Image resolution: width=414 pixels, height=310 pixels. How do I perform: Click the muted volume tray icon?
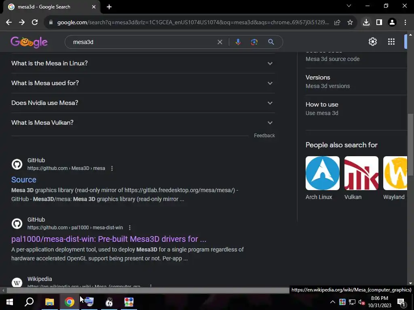[361, 302]
